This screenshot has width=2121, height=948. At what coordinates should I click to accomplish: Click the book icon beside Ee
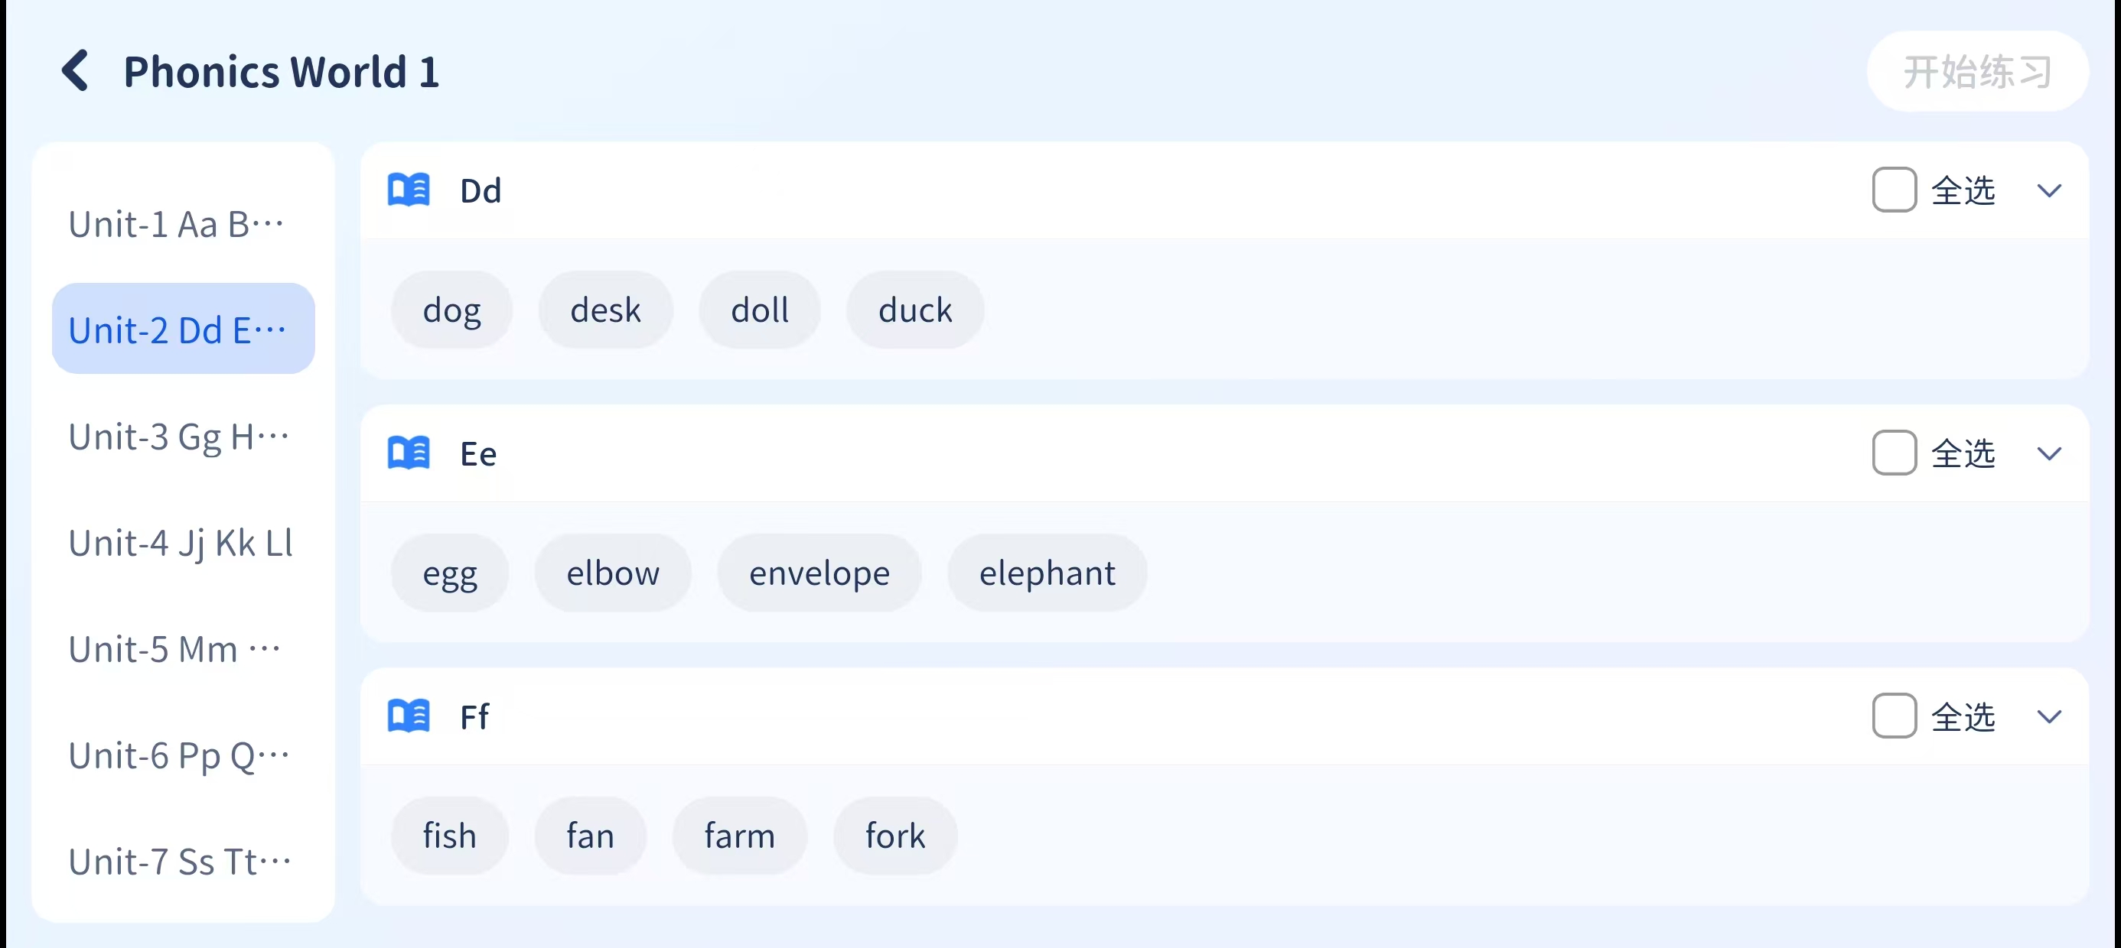click(409, 453)
